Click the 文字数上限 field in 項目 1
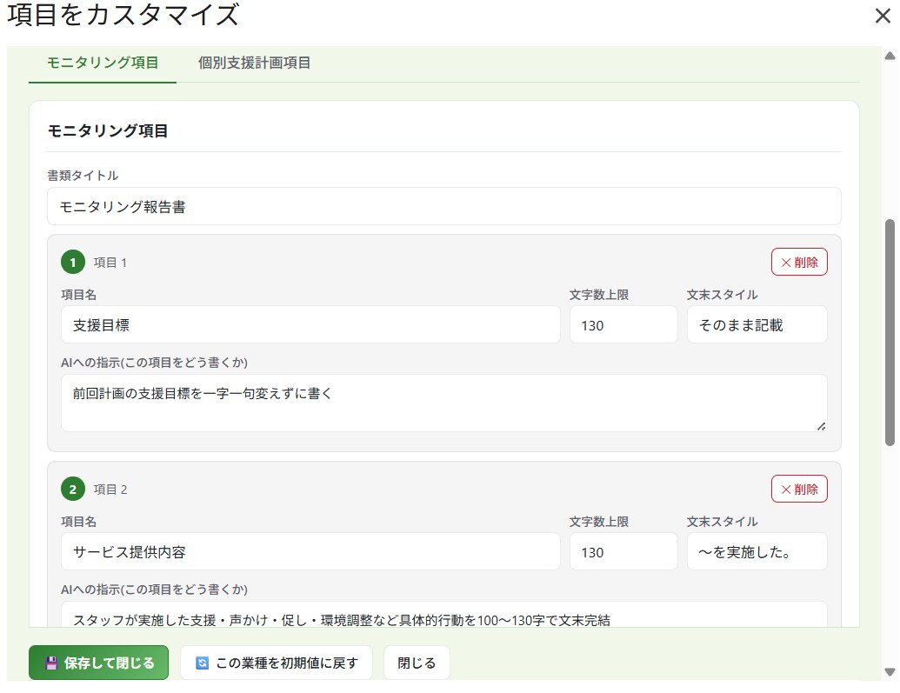900x693 pixels. (623, 324)
